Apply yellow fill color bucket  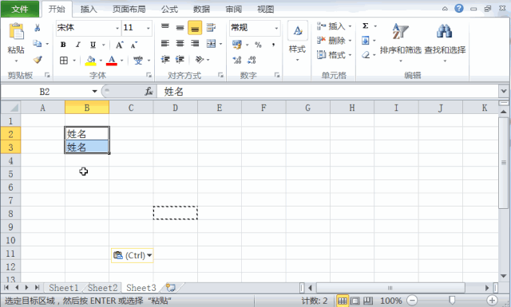click(x=90, y=61)
